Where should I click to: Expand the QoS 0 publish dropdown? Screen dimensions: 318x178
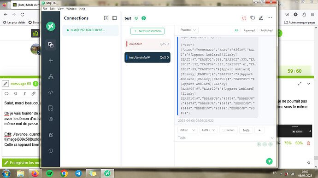coord(208,130)
